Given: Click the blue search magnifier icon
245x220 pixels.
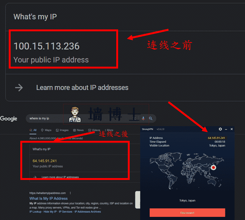Looking at the screenshot, I should (151, 118).
